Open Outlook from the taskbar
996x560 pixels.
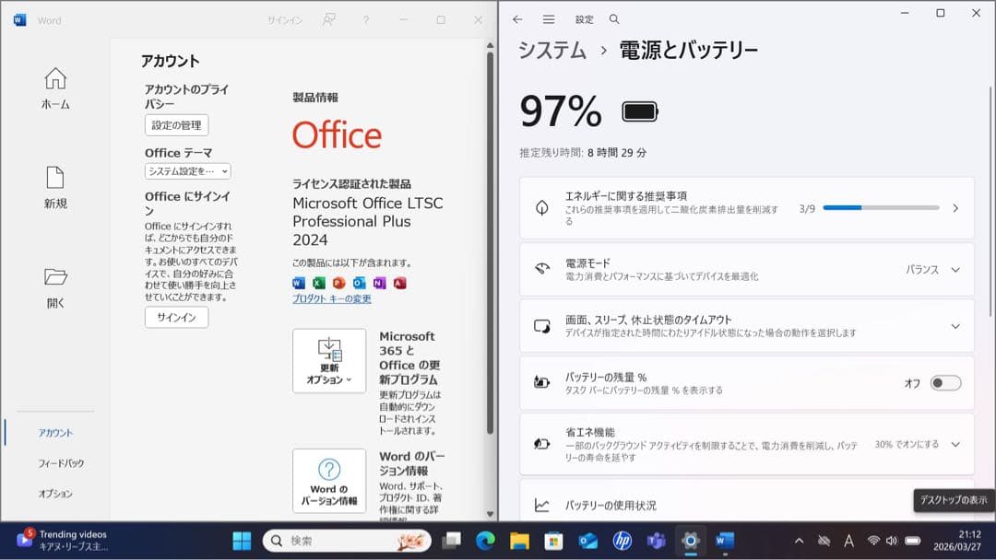(588, 541)
